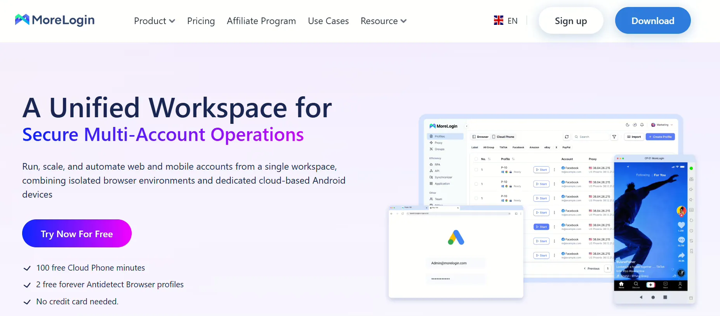
Task: Click the UK flag language icon
Action: 499,21
